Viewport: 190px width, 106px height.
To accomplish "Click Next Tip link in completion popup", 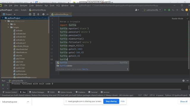I will [x=85, y=69].
